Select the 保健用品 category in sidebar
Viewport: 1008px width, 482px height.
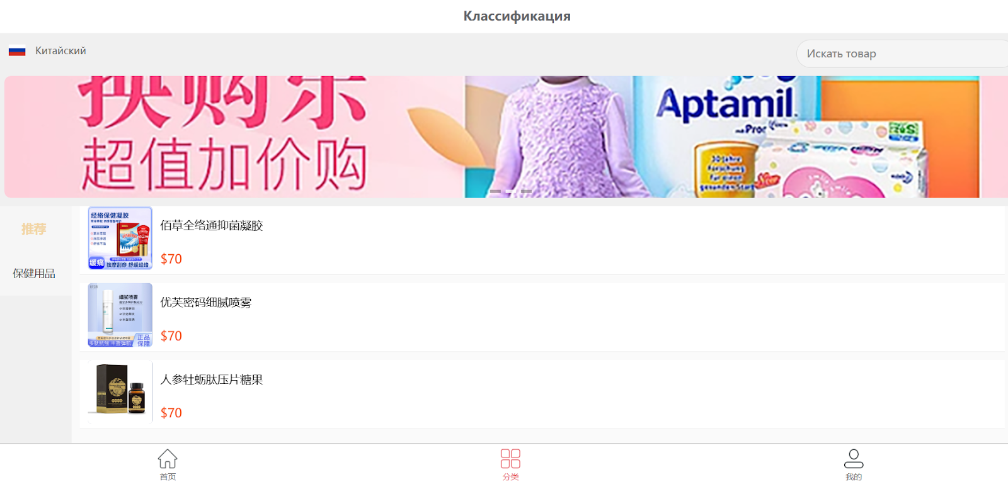click(x=34, y=274)
